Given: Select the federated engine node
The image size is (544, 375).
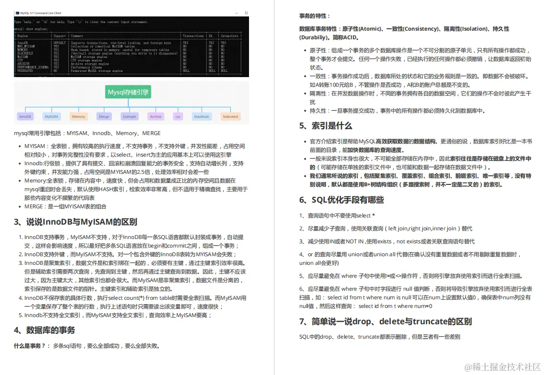Looking at the screenshot, I should 230,116.
